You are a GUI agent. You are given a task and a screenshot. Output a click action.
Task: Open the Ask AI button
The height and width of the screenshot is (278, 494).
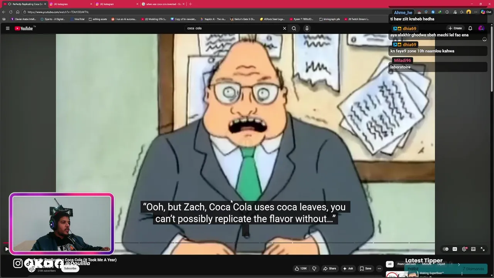click(348, 268)
